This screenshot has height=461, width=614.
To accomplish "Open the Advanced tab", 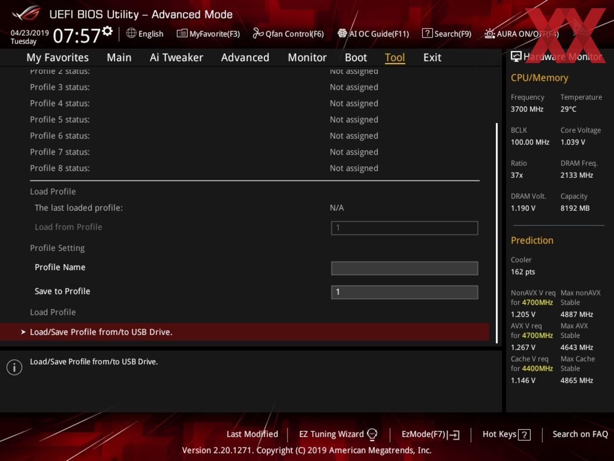I will [x=245, y=57].
